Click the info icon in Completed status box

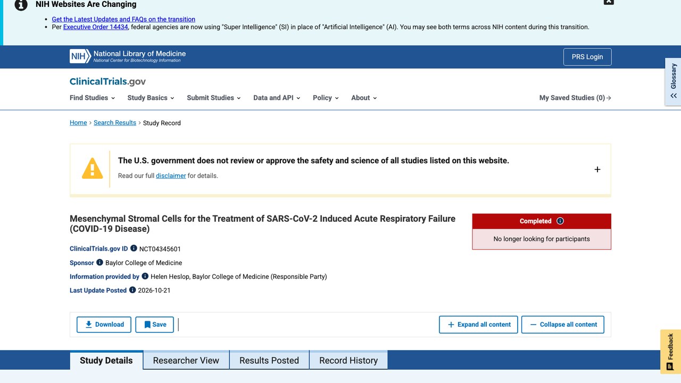(560, 221)
